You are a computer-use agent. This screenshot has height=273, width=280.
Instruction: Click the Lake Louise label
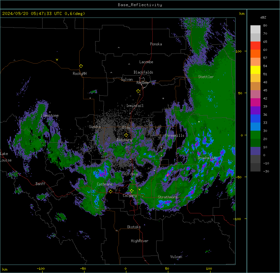[x=6, y=157]
